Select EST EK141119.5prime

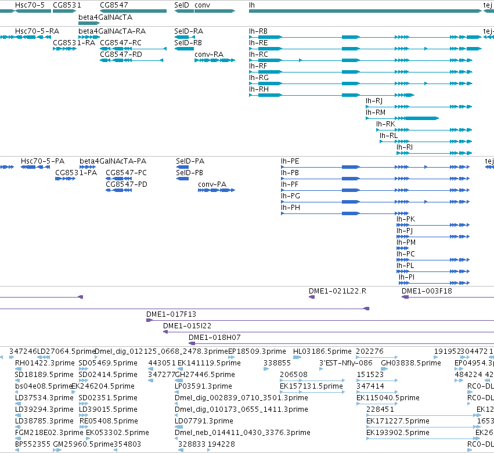click(209, 363)
